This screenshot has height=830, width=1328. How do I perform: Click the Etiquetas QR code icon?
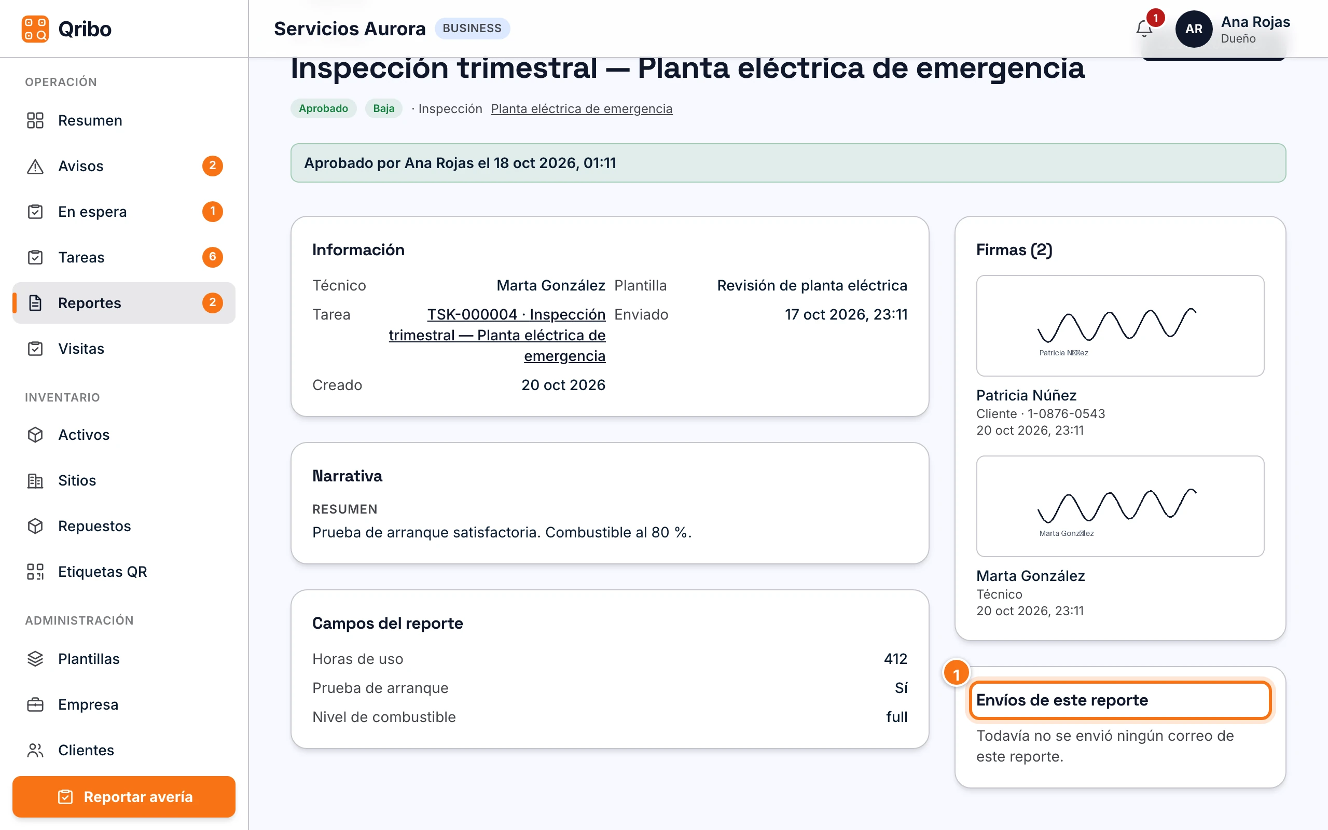pyautogui.click(x=35, y=571)
